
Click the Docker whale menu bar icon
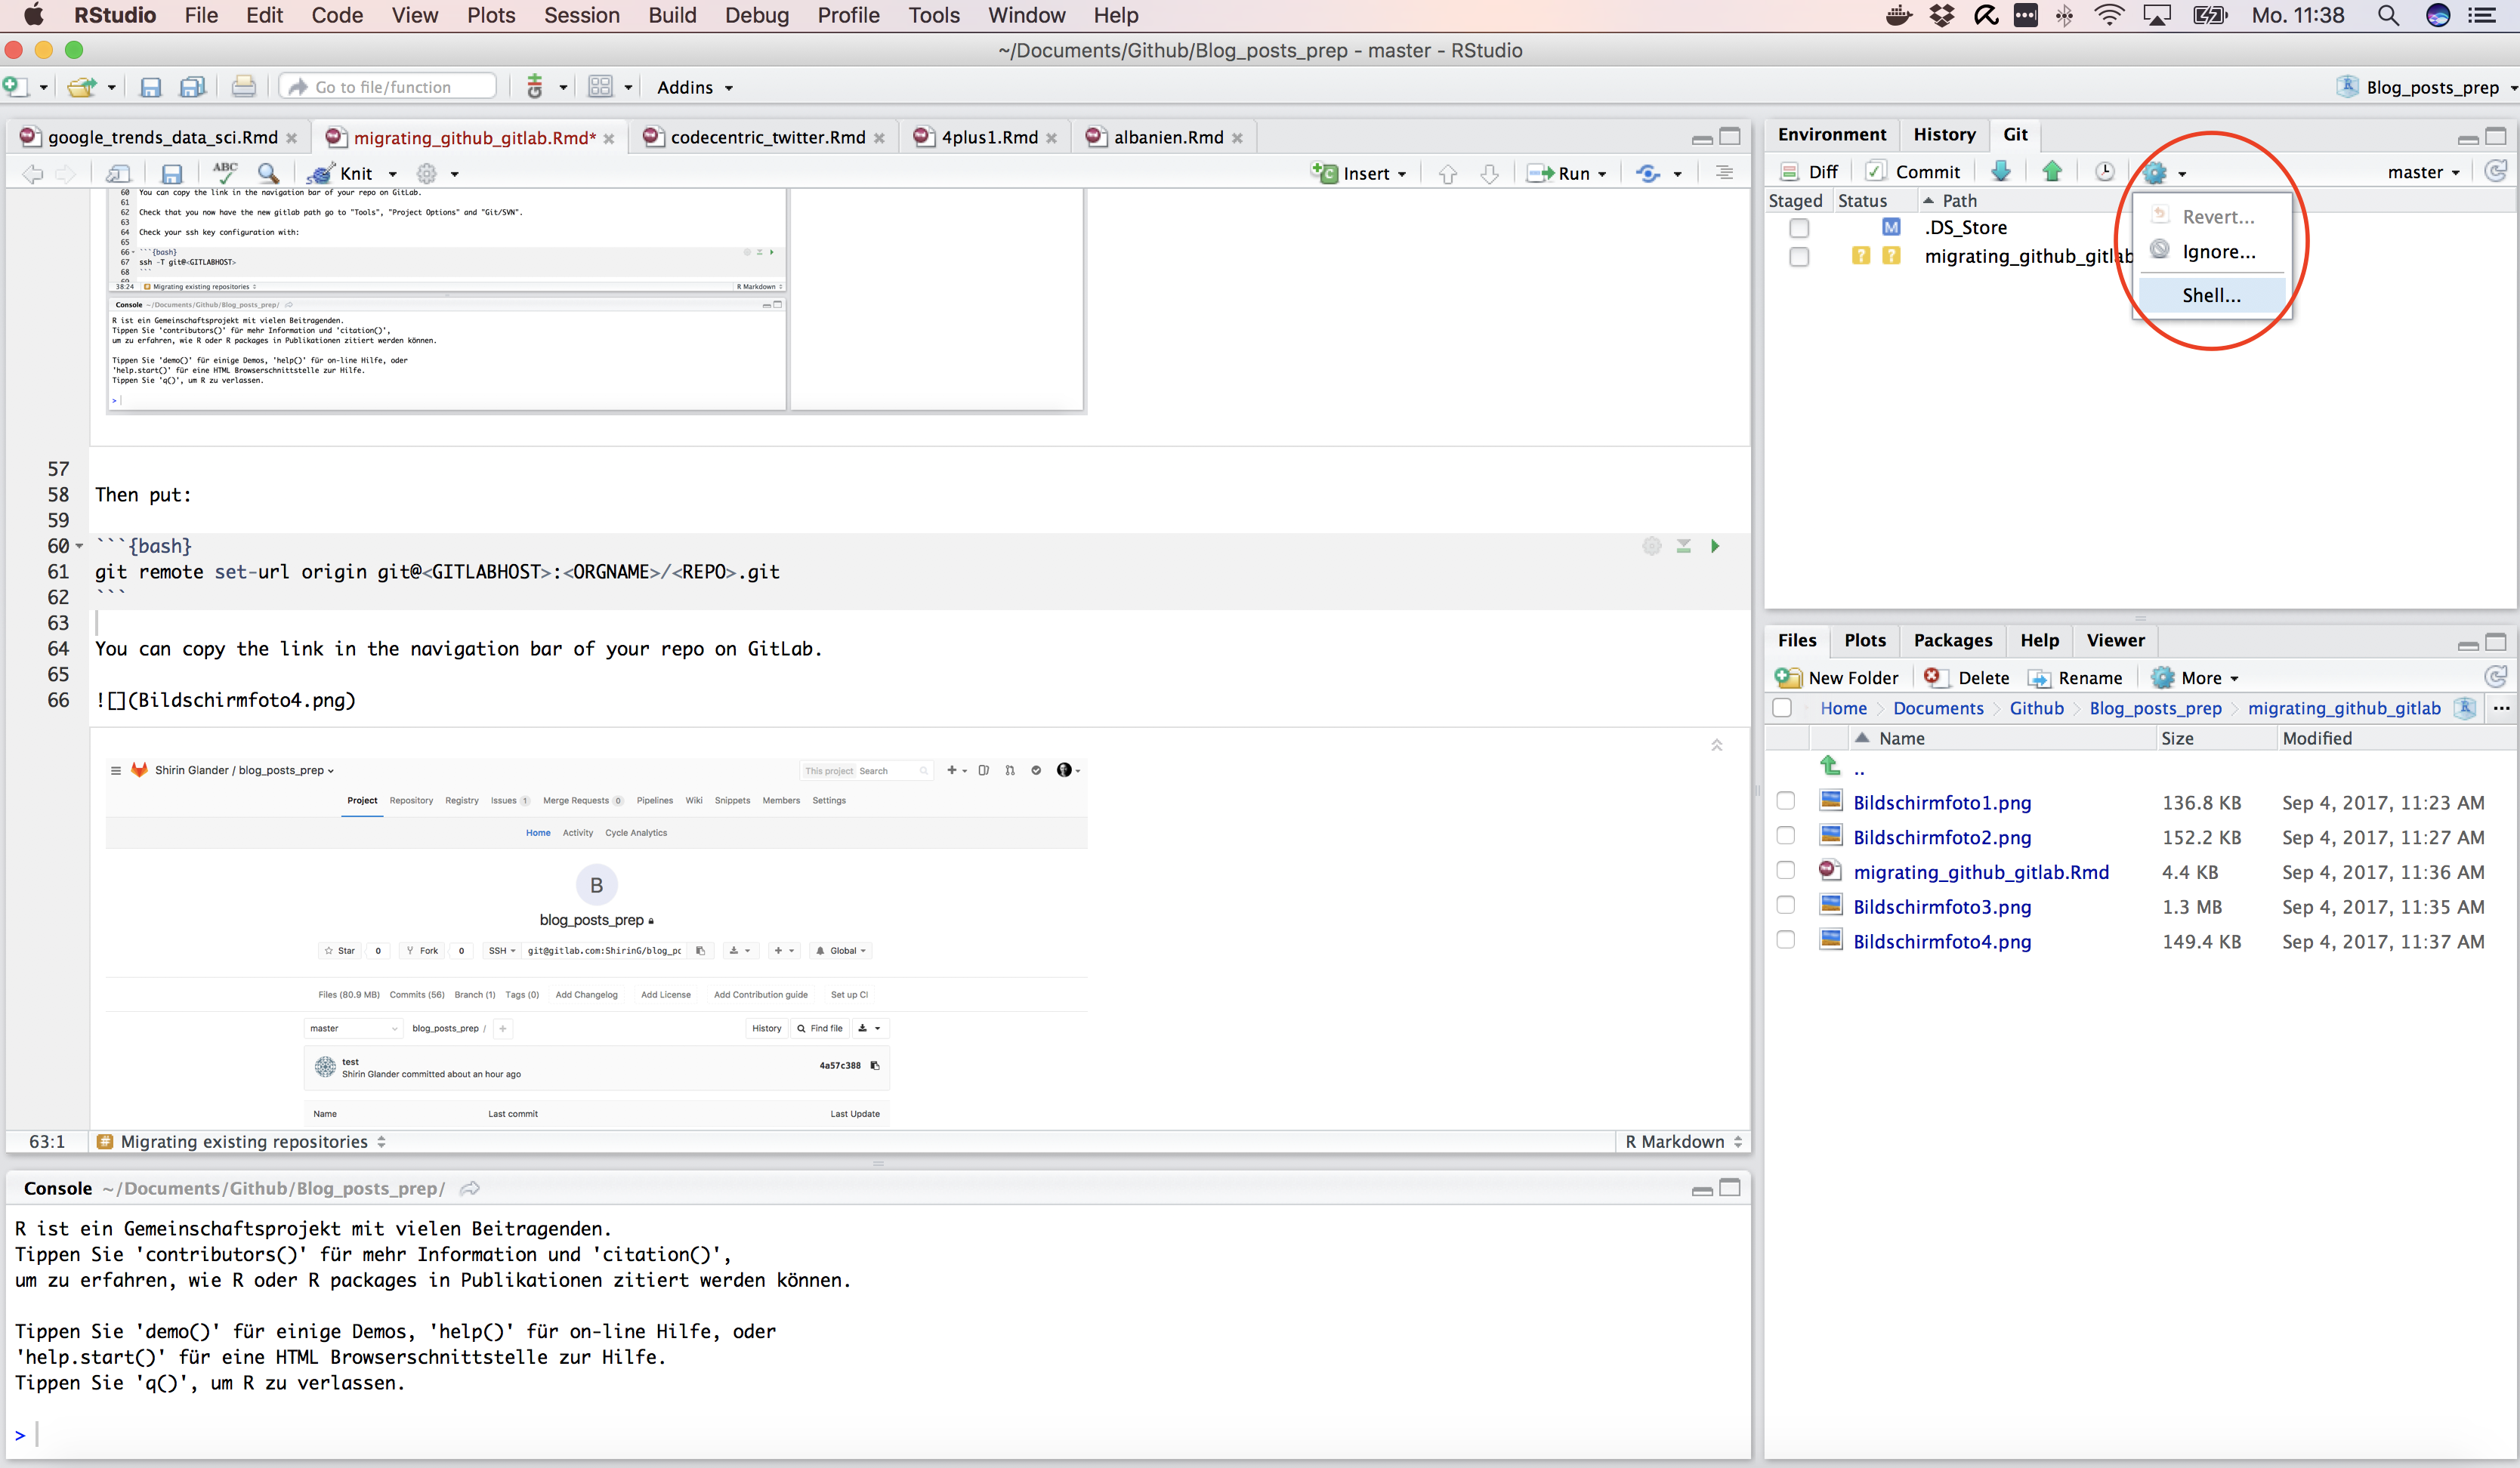(x=1898, y=15)
